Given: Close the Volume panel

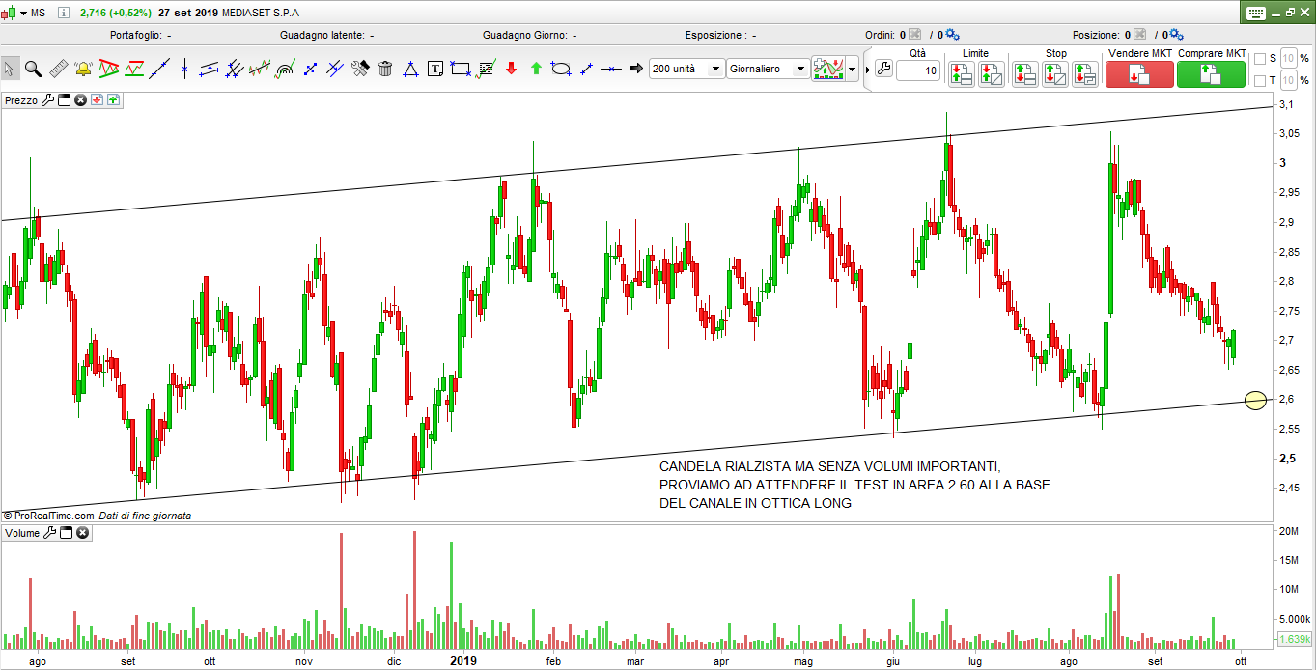Looking at the screenshot, I should click(81, 533).
